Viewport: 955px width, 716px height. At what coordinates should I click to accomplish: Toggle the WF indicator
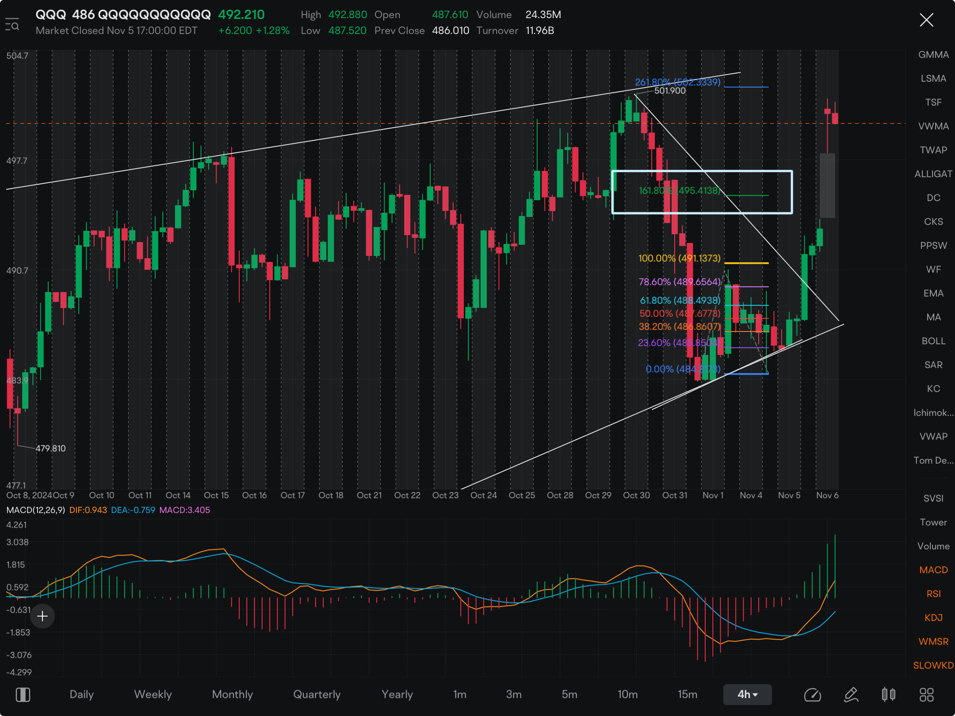tap(933, 270)
